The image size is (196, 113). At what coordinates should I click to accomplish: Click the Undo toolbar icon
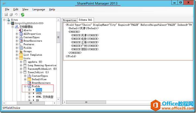[x=16, y=14]
